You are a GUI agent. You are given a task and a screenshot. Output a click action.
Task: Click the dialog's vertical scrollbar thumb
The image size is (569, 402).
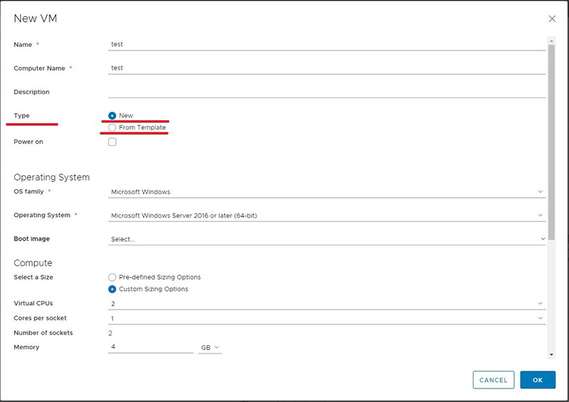point(551,142)
